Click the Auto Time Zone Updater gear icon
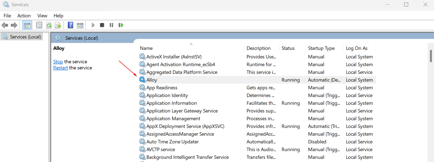This screenshot has width=434, height=162. pyautogui.click(x=142, y=141)
